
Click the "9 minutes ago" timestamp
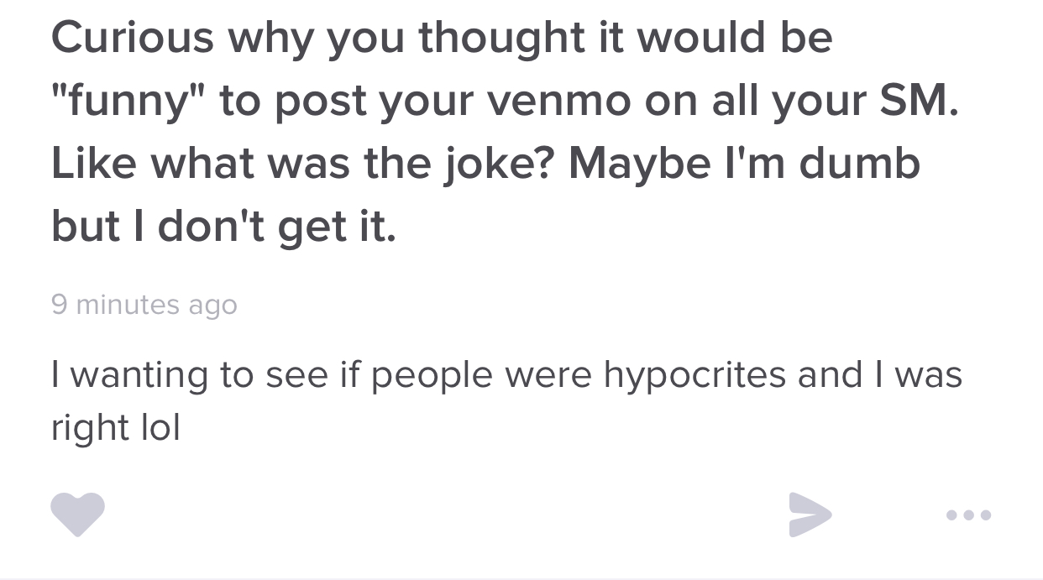[x=144, y=304]
